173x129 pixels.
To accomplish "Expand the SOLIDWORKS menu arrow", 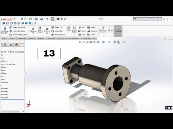I will point(14,19).
